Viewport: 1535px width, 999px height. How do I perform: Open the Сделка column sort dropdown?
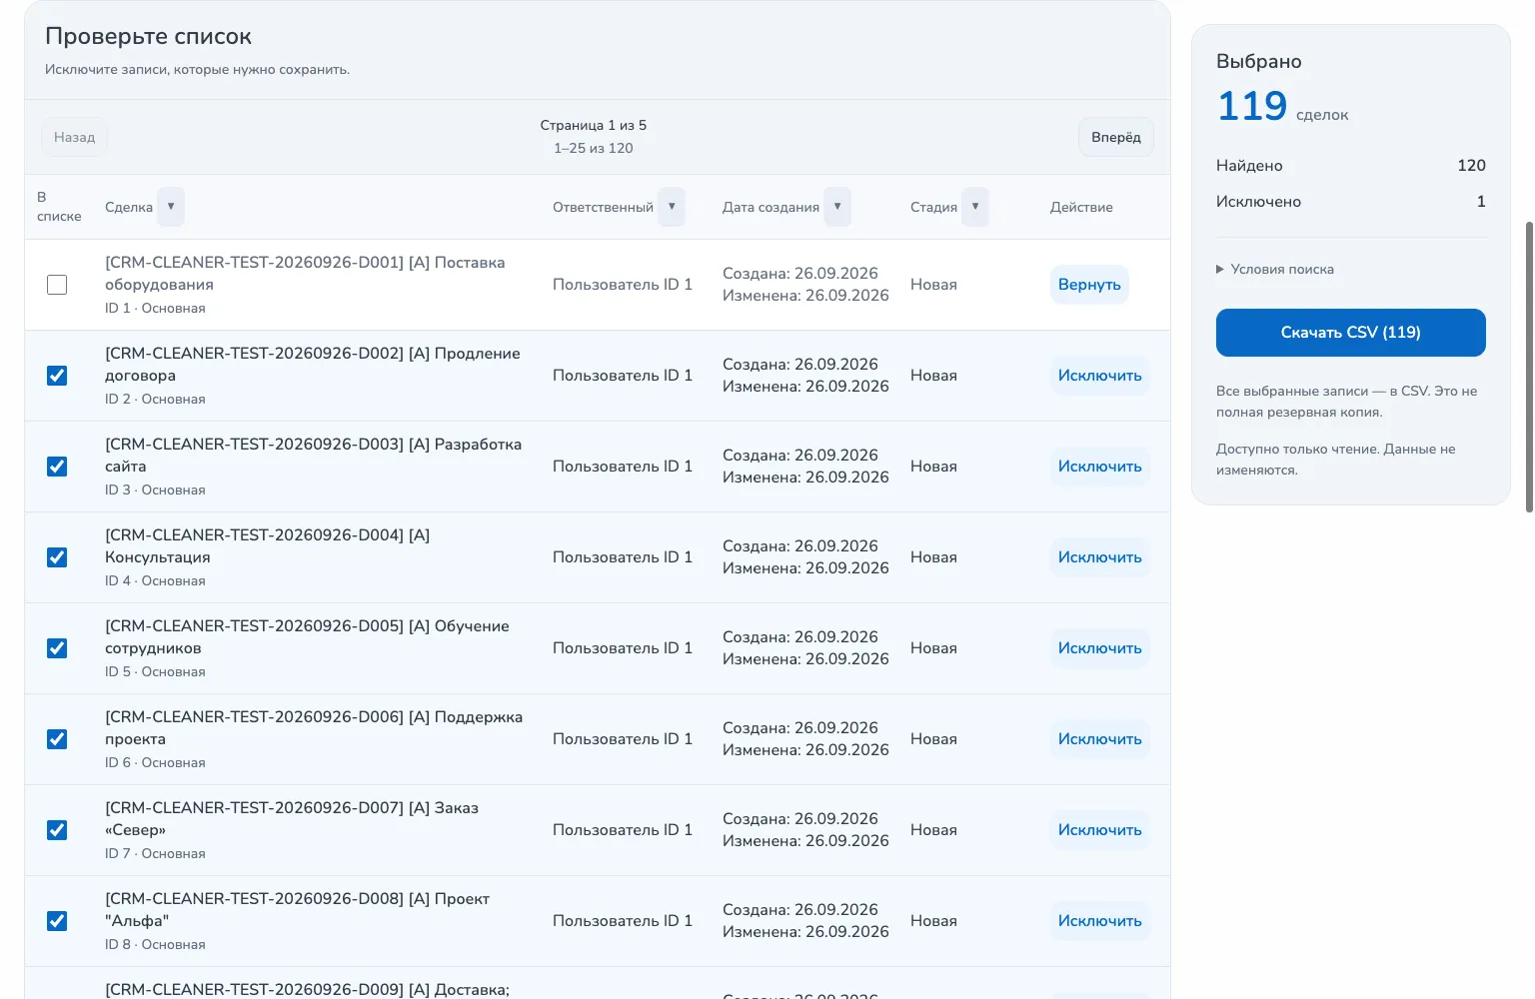click(x=171, y=207)
